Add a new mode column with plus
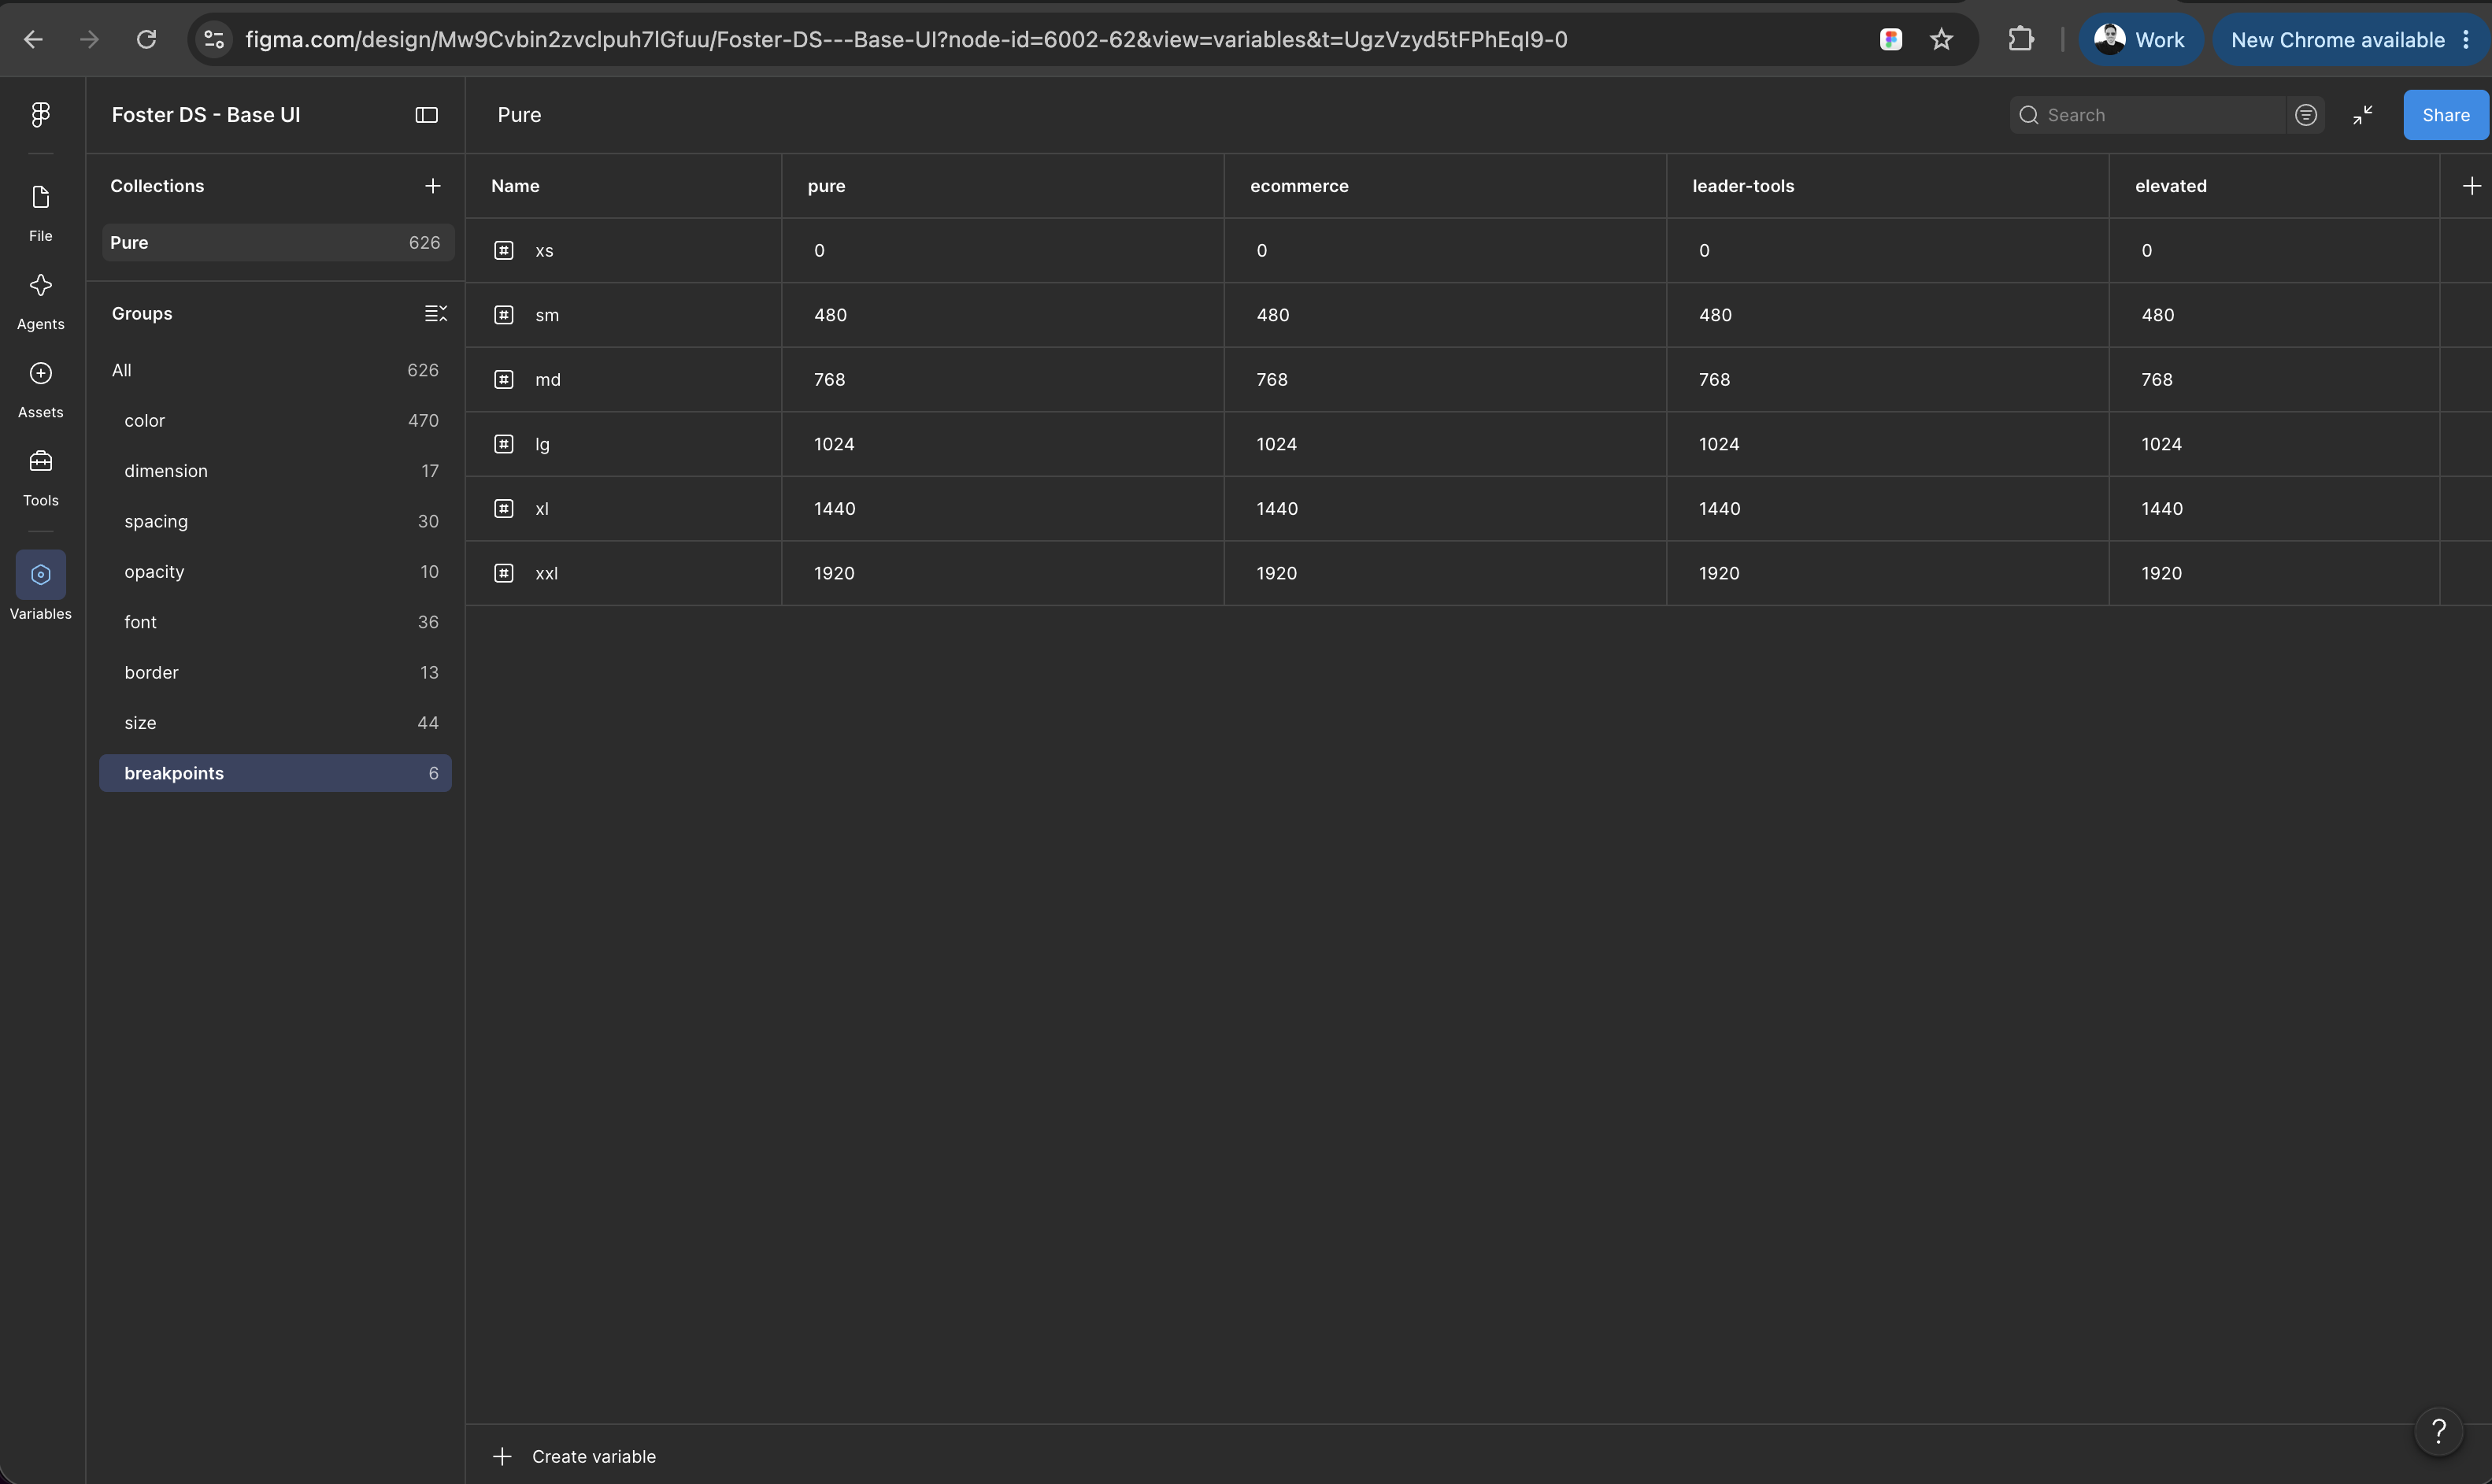 coord(2471,186)
